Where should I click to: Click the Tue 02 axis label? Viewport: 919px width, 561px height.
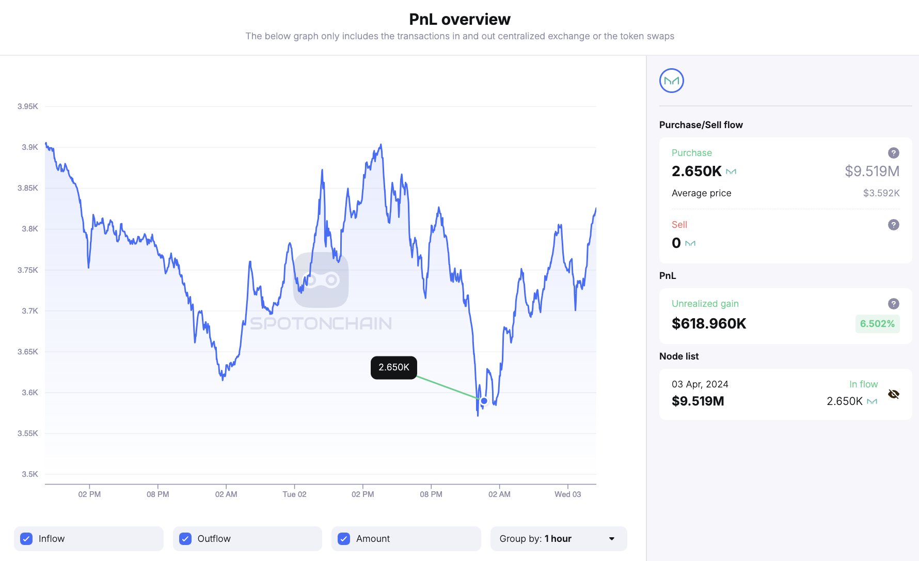tap(294, 494)
